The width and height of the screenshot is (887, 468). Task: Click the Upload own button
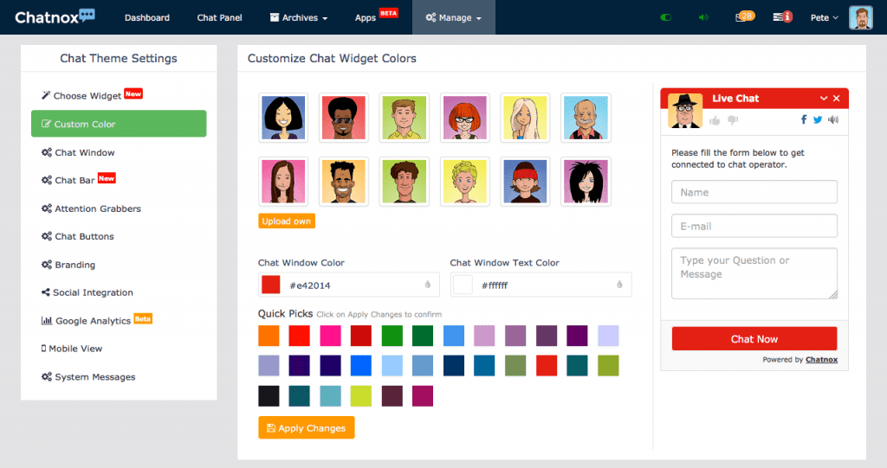point(286,221)
